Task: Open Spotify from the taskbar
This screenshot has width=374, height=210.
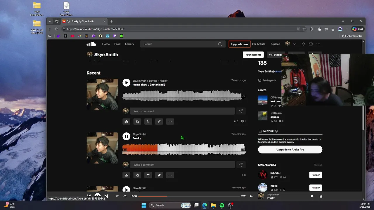Action: (222, 205)
